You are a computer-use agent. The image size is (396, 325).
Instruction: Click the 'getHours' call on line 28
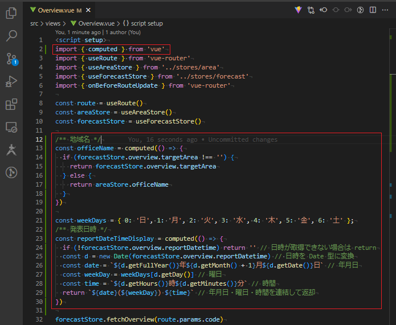tap(143, 283)
